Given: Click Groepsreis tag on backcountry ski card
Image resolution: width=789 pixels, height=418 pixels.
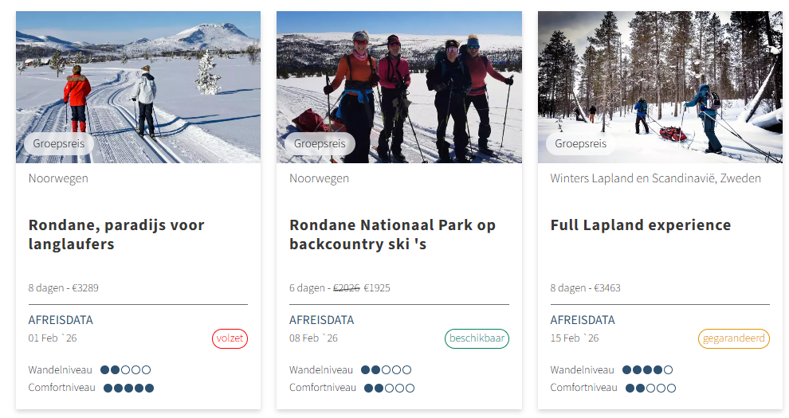Looking at the screenshot, I should pos(320,144).
